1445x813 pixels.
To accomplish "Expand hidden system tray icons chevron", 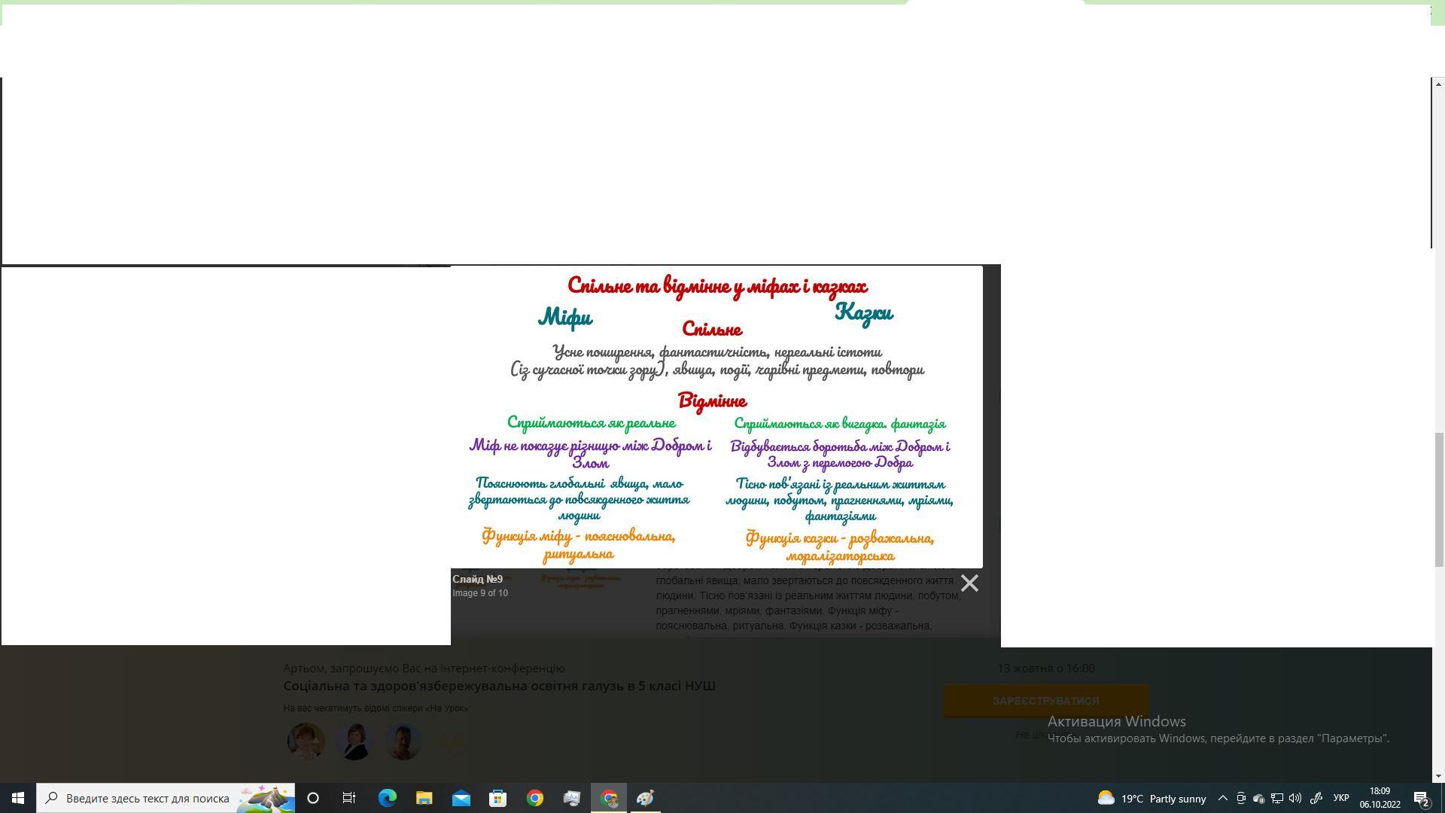I will (x=1222, y=798).
